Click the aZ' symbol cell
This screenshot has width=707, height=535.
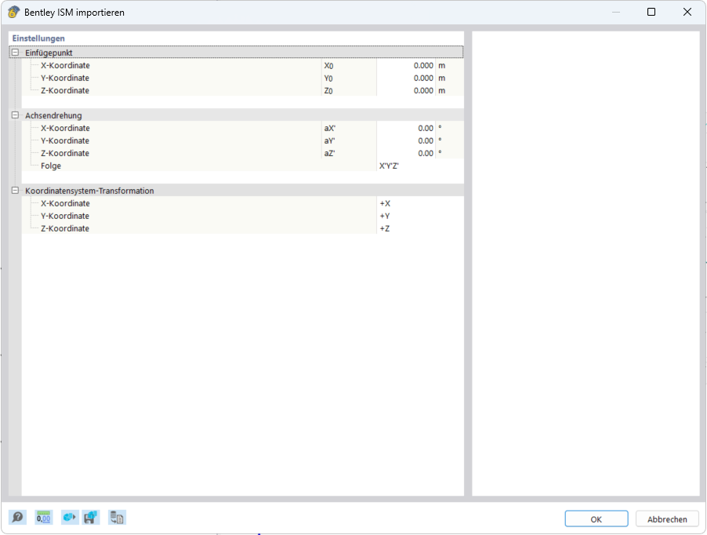[349, 153]
